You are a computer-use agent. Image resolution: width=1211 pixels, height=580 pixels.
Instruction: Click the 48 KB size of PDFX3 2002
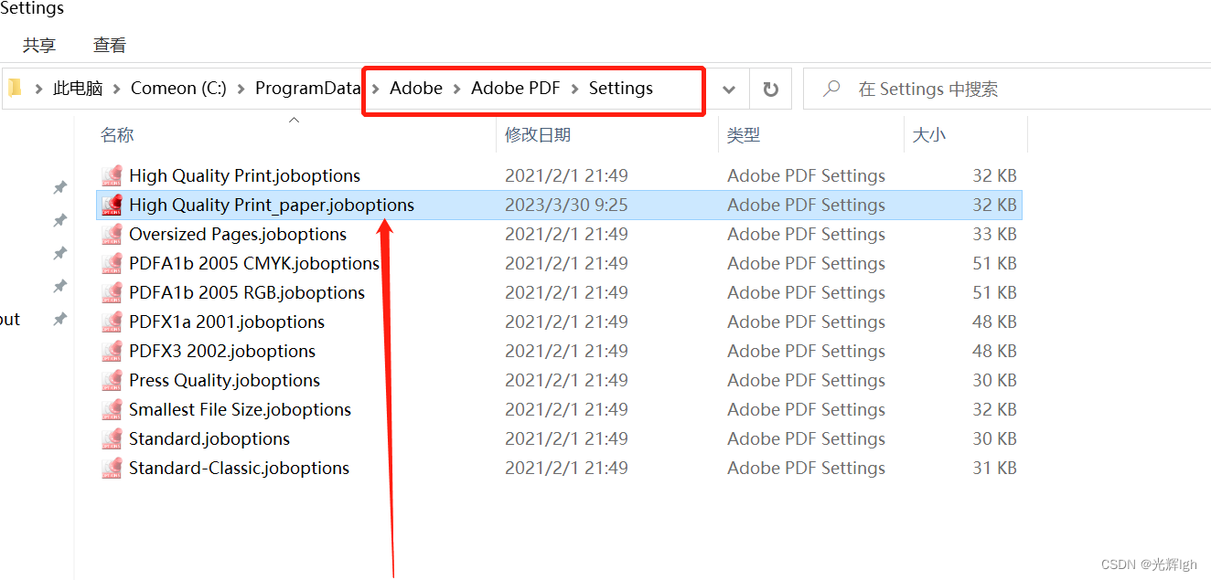995,351
